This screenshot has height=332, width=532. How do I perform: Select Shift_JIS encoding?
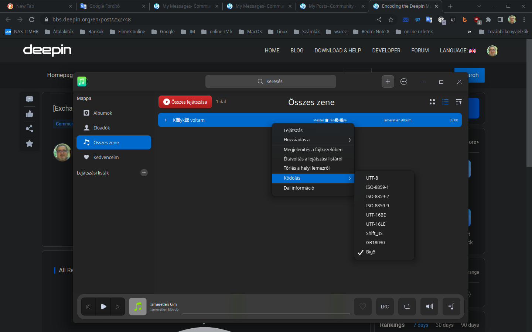click(384, 233)
